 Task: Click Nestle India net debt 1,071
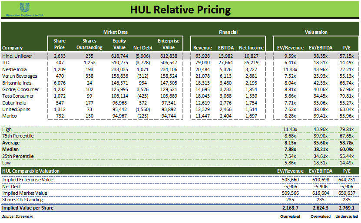click(x=143, y=69)
